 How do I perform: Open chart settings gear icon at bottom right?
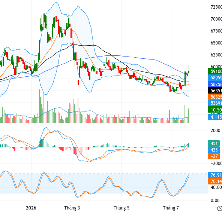[x=220, y=208]
